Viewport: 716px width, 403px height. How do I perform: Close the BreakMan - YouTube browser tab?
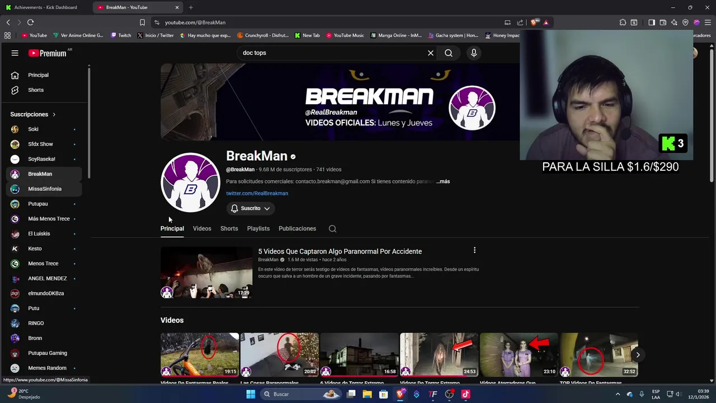pyautogui.click(x=177, y=7)
